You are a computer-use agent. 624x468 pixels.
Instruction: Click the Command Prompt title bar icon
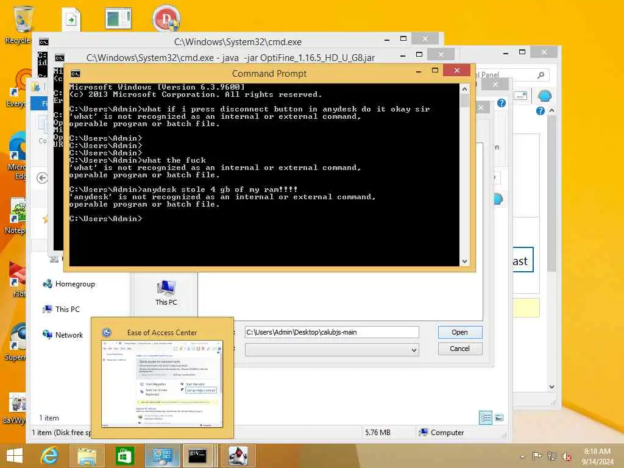(x=75, y=74)
